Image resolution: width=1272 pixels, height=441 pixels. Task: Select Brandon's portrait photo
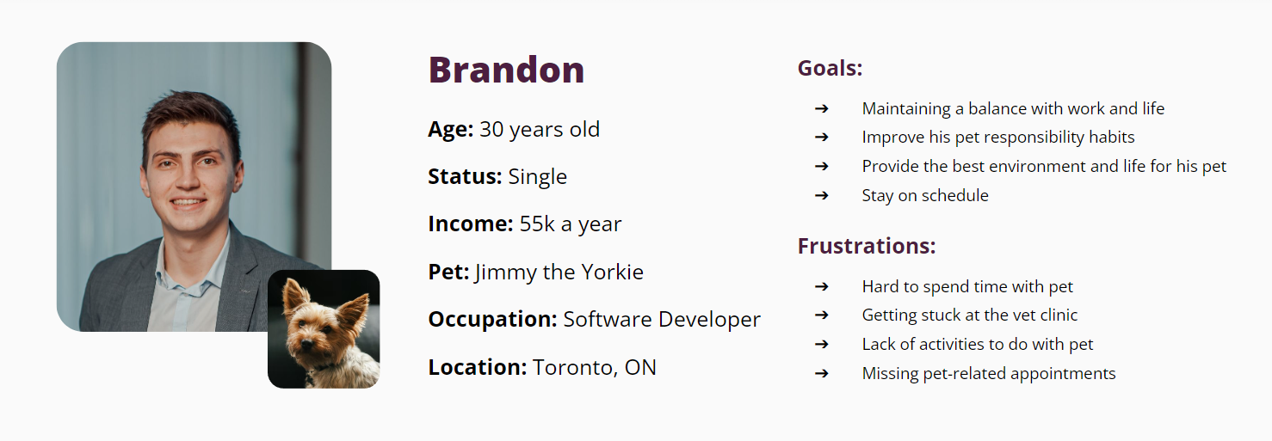(194, 187)
